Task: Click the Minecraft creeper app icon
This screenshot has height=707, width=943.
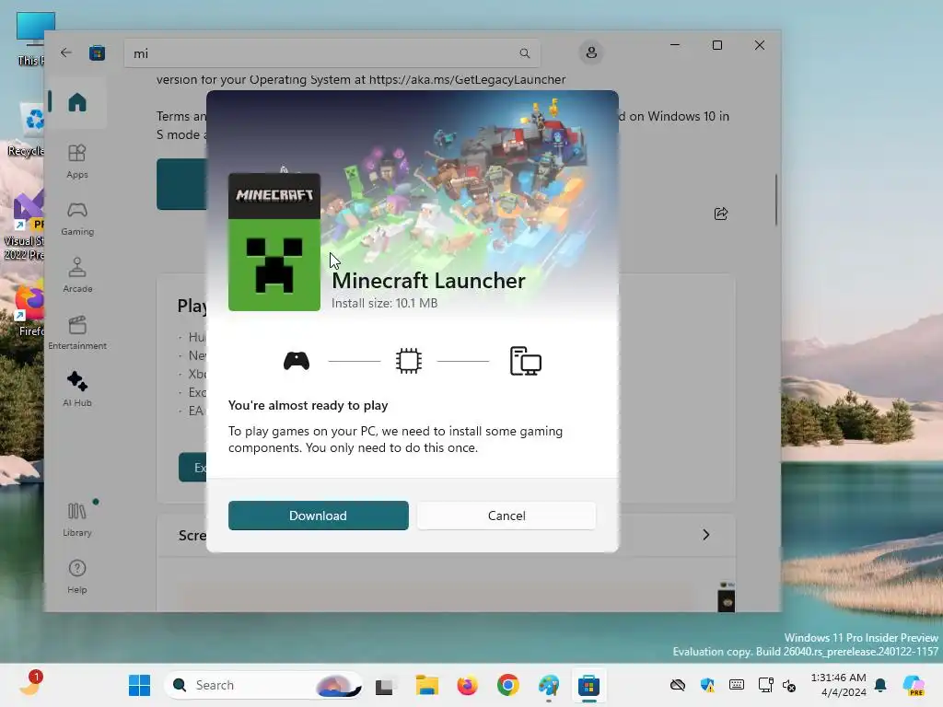Action: click(274, 242)
